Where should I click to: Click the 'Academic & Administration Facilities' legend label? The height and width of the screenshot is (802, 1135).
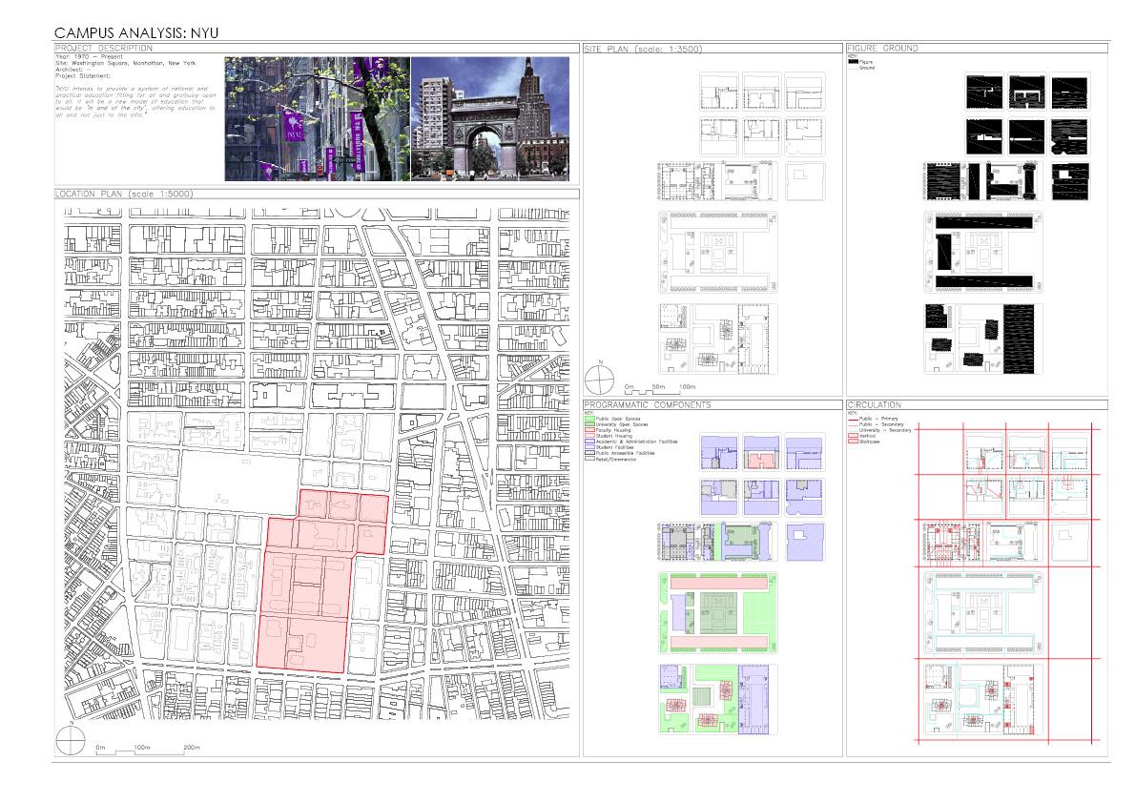637,442
